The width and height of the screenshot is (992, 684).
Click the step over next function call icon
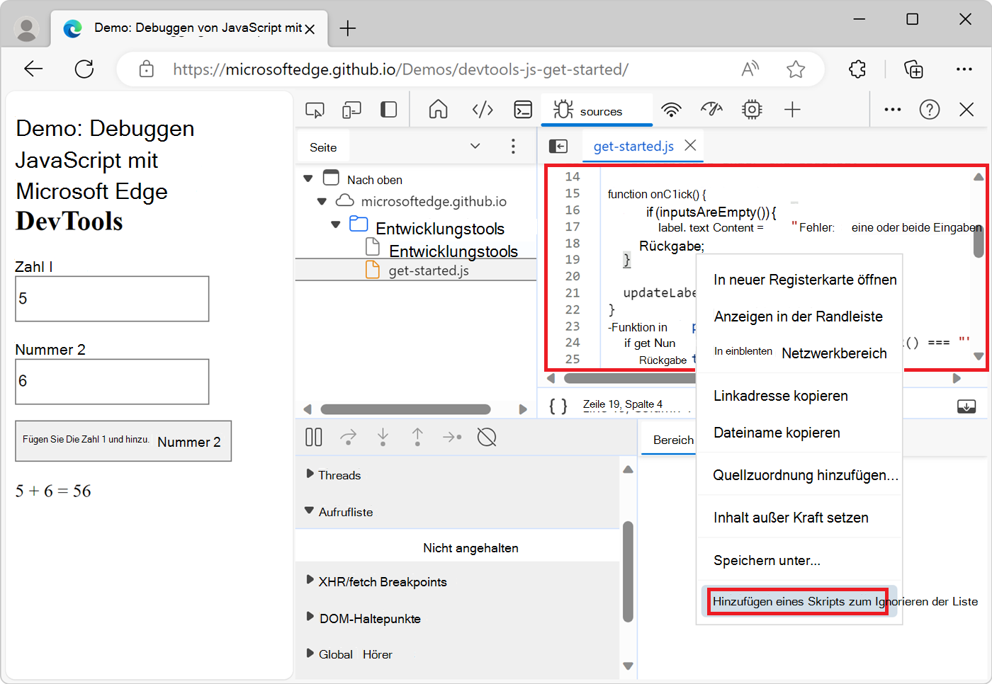tap(348, 437)
